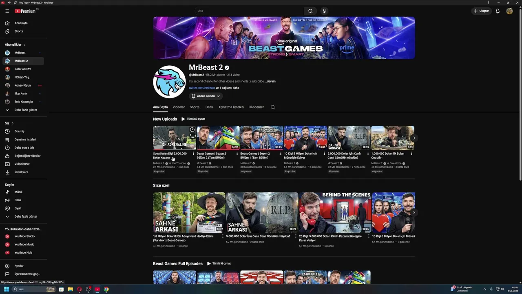Open Geçmiş history page
Viewport: 522px width, 294px height.
(23, 131)
